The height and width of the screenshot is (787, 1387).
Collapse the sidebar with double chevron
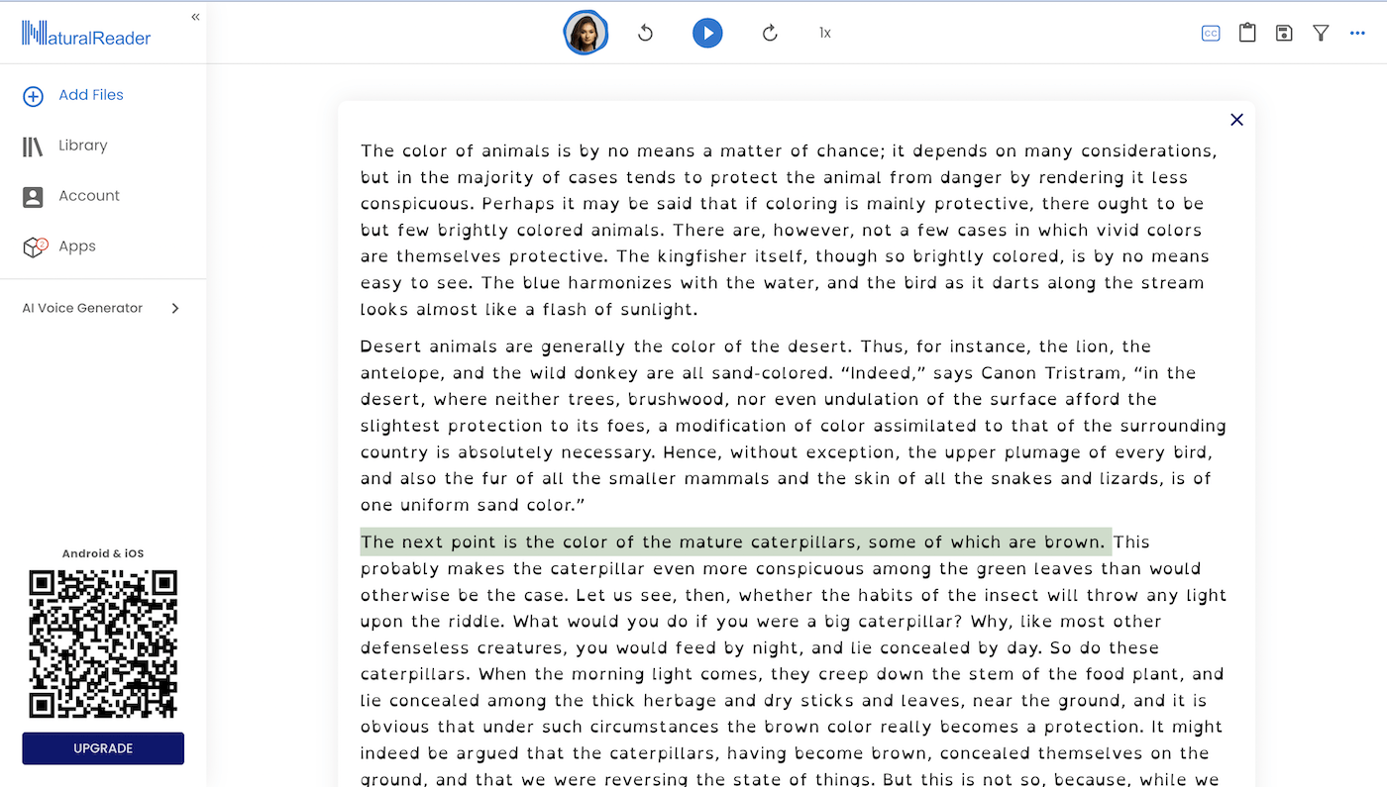[195, 17]
